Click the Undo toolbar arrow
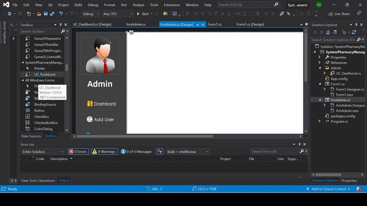Image resolution: width=367 pixels, height=206 pixels. click(61, 14)
